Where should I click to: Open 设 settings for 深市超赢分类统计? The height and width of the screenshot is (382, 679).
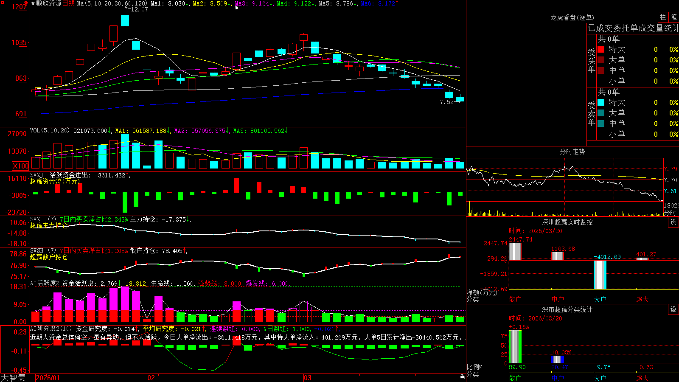[673, 309]
